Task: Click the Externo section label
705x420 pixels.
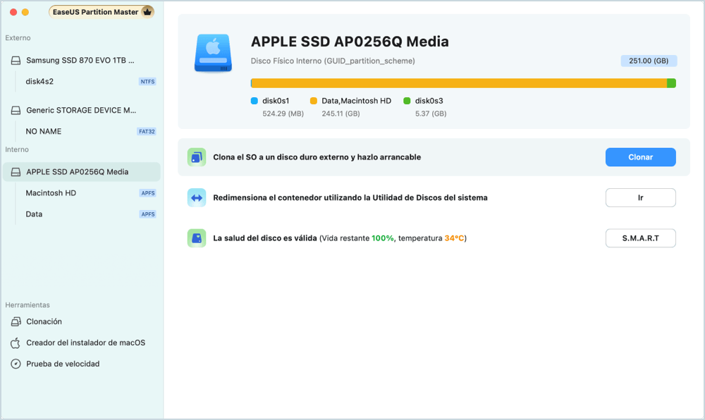Action: [x=18, y=38]
